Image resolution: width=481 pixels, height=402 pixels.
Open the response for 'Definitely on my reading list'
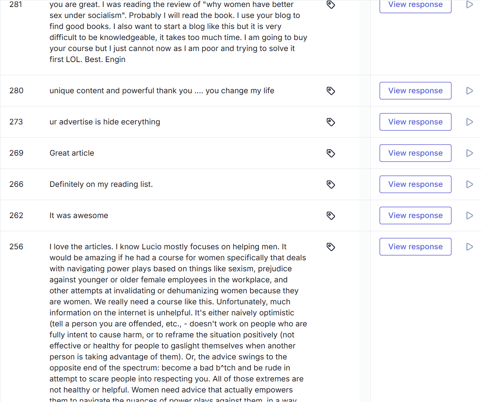pos(416,184)
